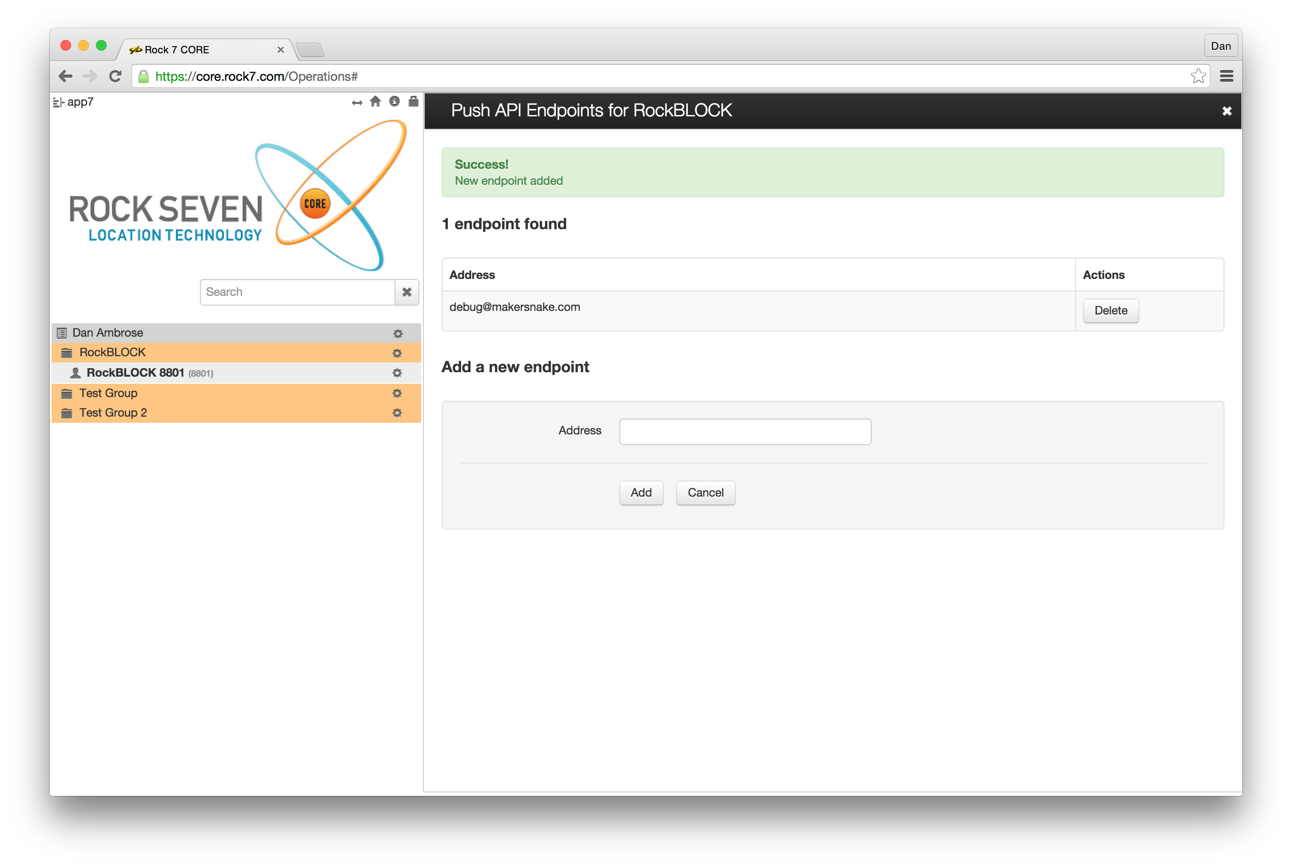The width and height of the screenshot is (1292, 867).
Task: Clear the sidebar search box
Action: [407, 292]
